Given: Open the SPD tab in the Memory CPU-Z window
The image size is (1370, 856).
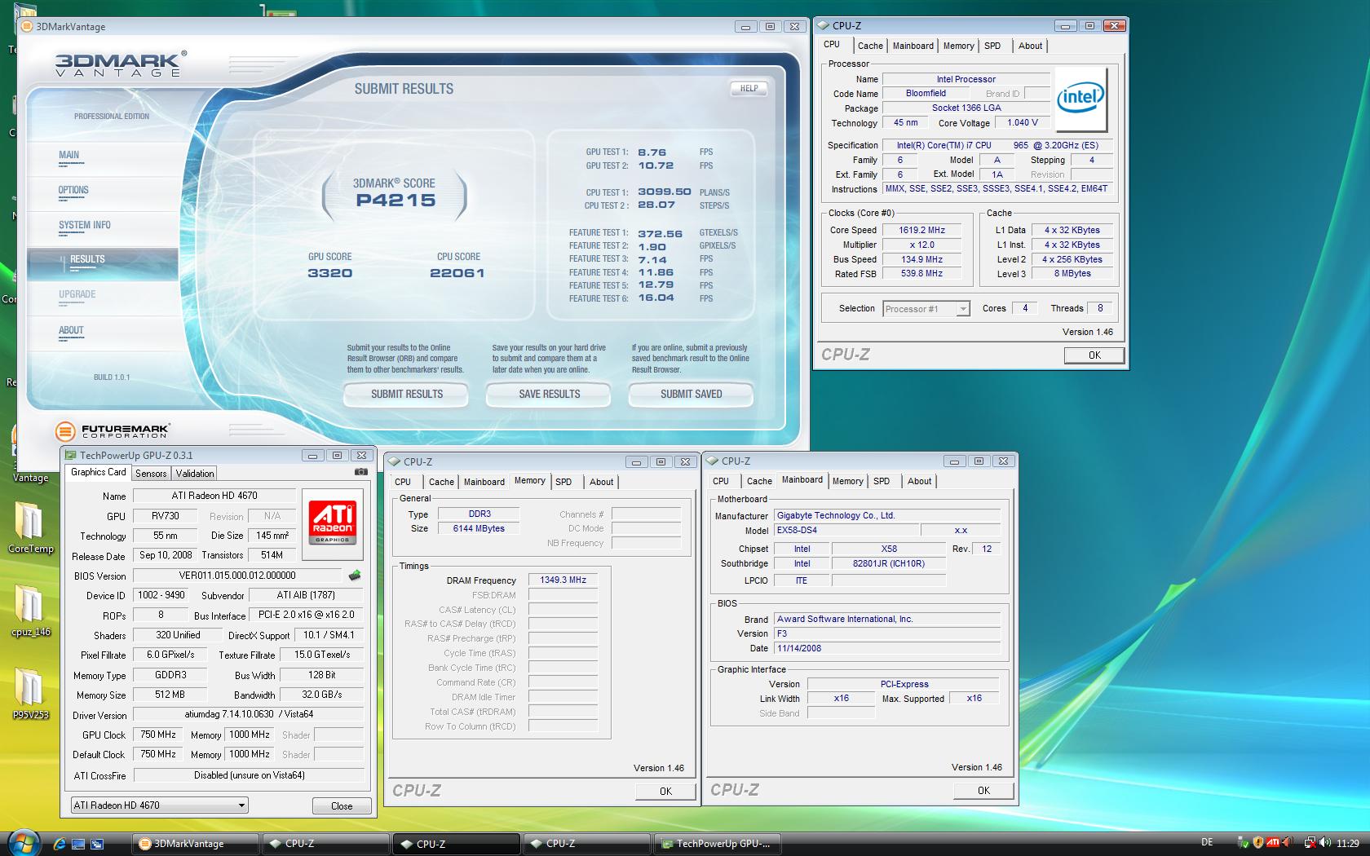Looking at the screenshot, I should (x=563, y=482).
